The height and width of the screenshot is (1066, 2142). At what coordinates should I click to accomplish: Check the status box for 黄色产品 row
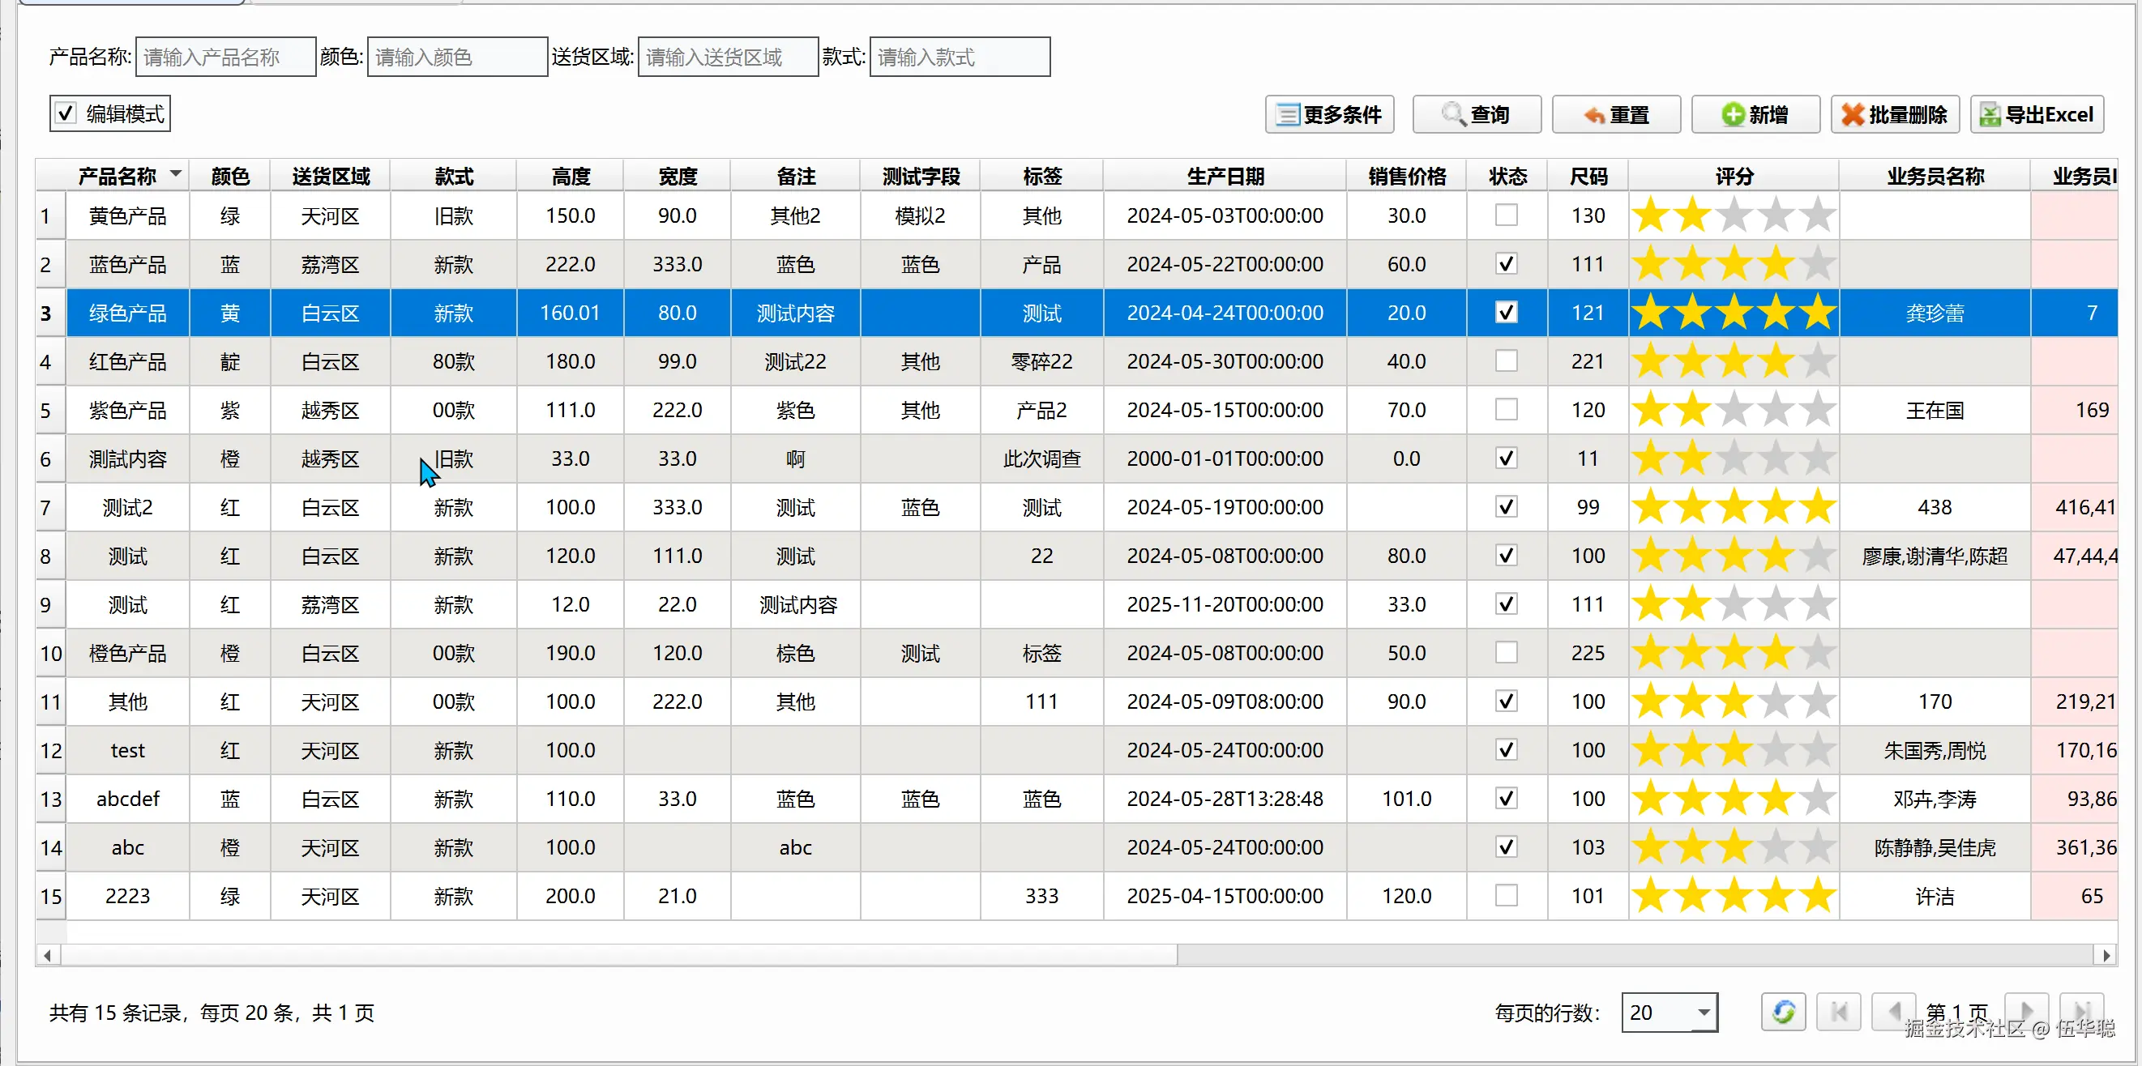pos(1506,215)
